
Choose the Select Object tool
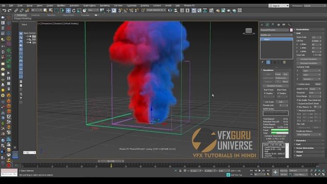(x=45, y=10)
